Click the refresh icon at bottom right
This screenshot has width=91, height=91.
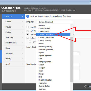(x=85, y=86)
